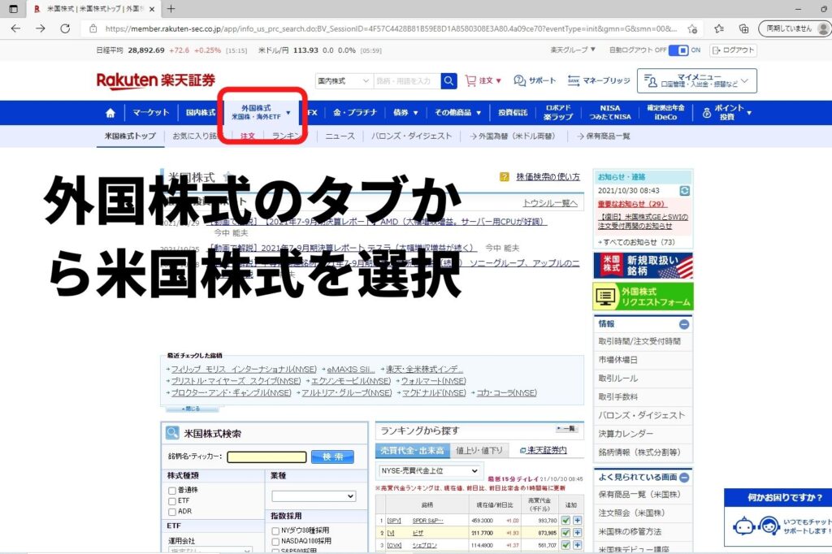
Task: Click the plus icon in the SPY row
Action: (577, 521)
